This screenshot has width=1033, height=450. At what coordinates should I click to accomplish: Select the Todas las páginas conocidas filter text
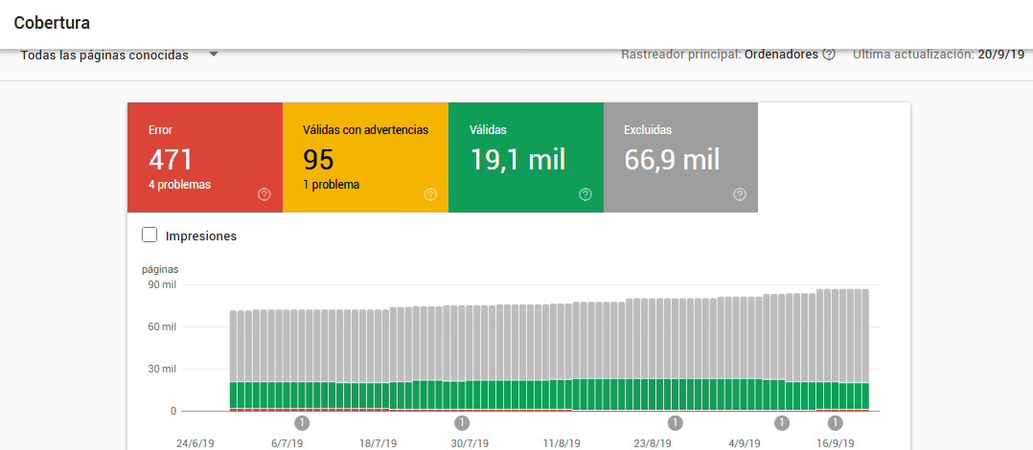[104, 56]
